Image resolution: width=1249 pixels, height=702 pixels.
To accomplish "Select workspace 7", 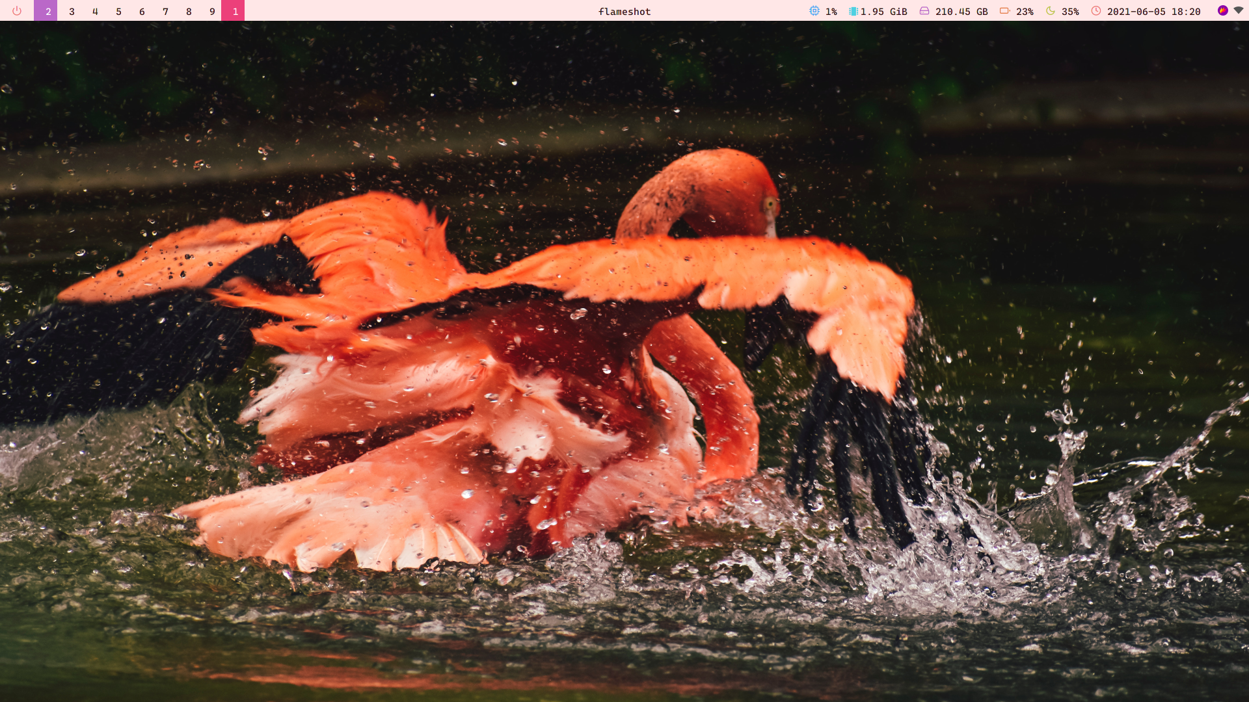I will (x=165, y=11).
